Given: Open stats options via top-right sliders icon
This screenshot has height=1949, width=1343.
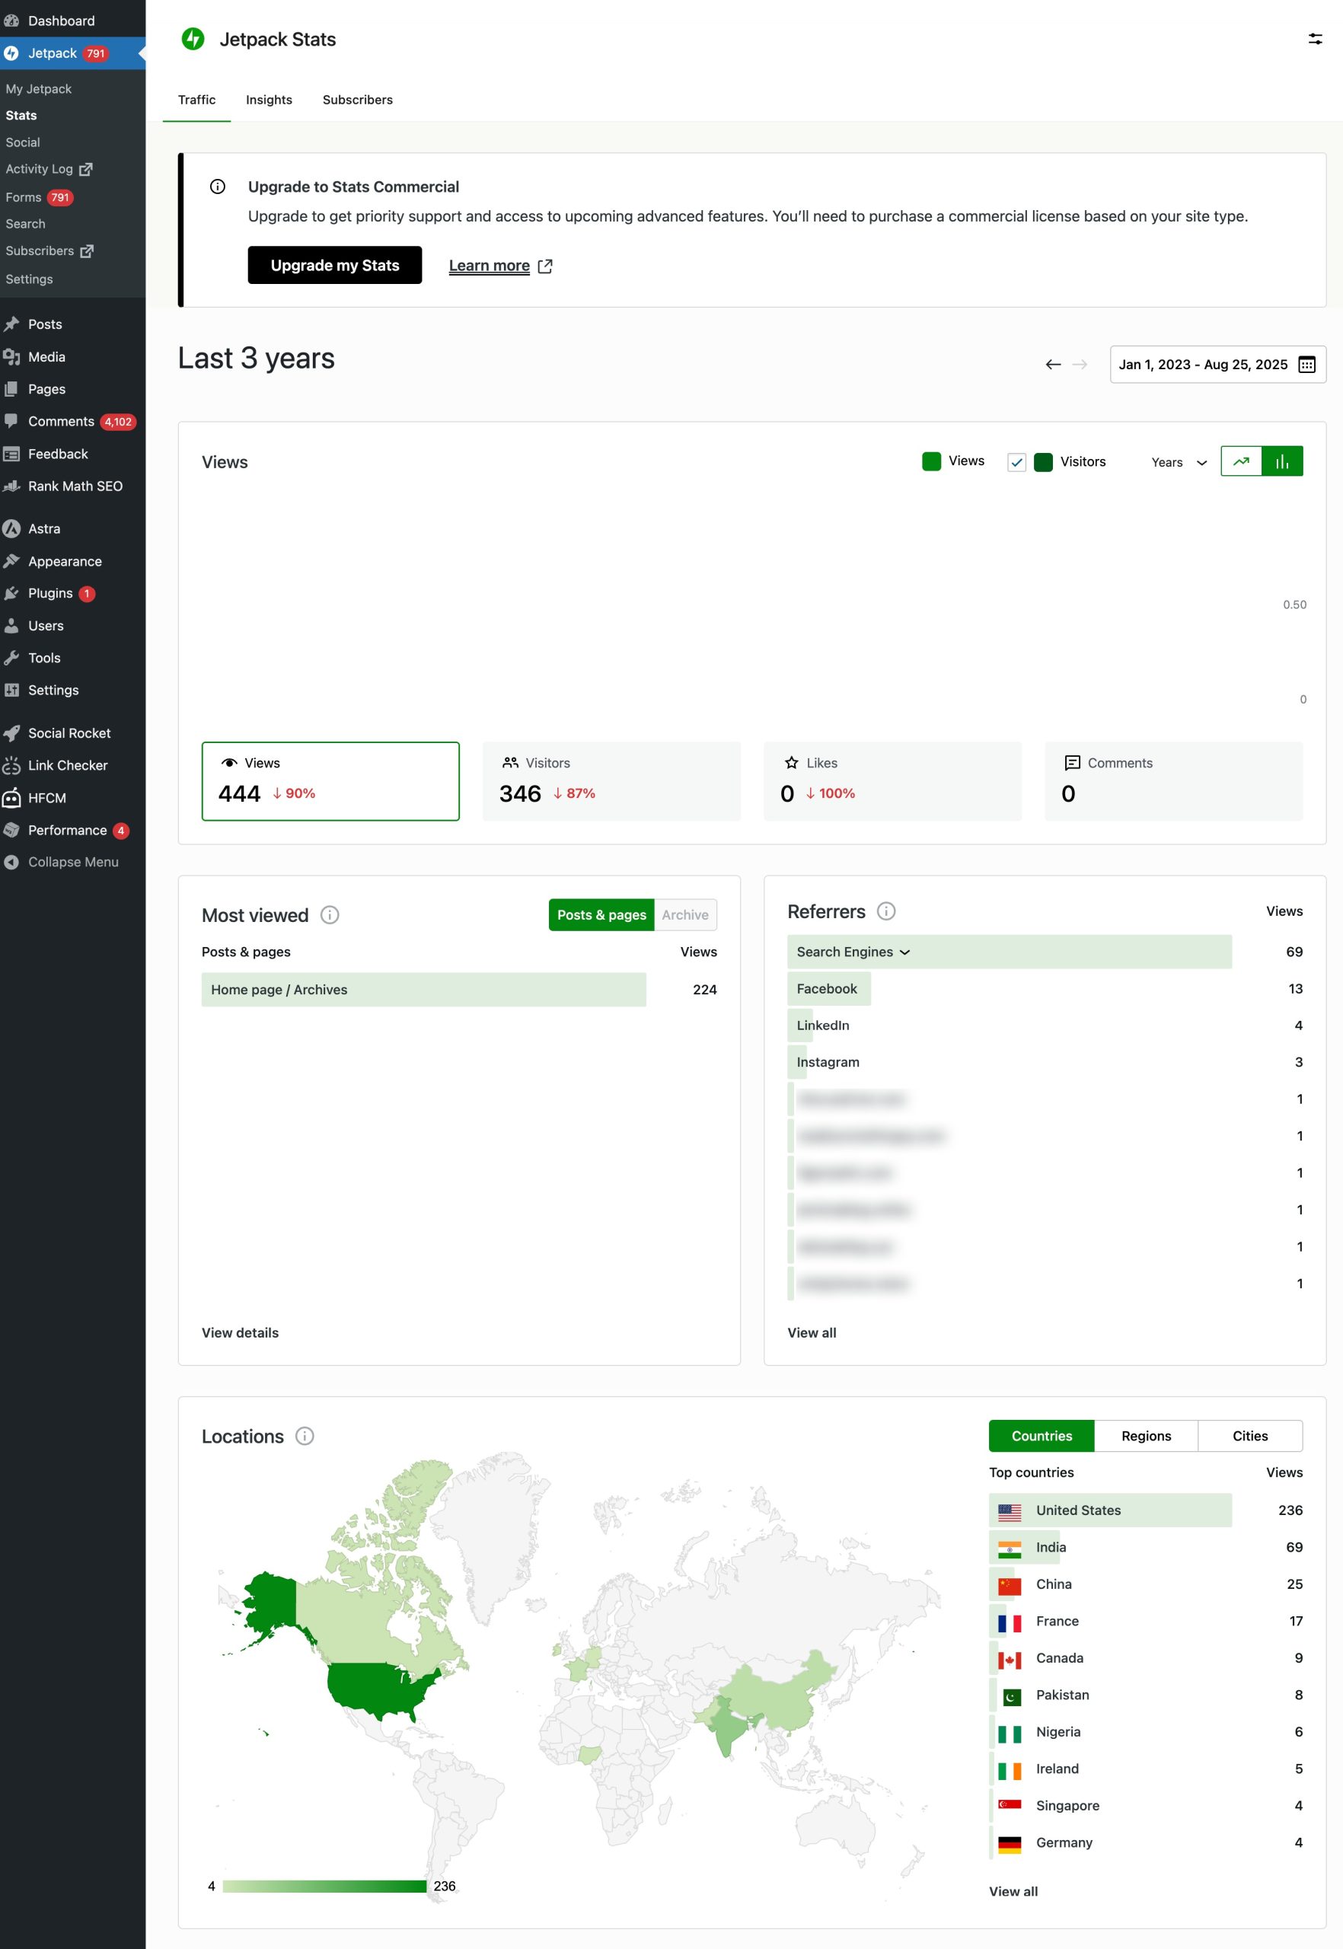Looking at the screenshot, I should point(1316,39).
